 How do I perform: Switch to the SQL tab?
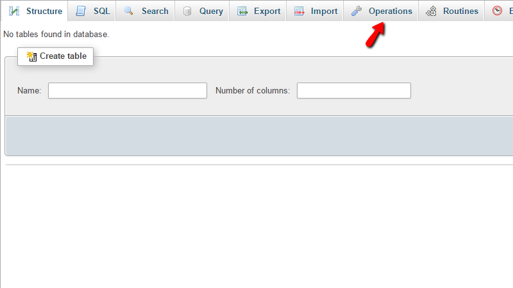(x=92, y=11)
